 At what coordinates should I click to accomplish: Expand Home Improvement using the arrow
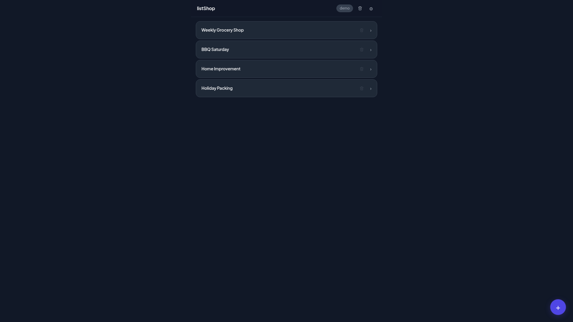click(370, 69)
